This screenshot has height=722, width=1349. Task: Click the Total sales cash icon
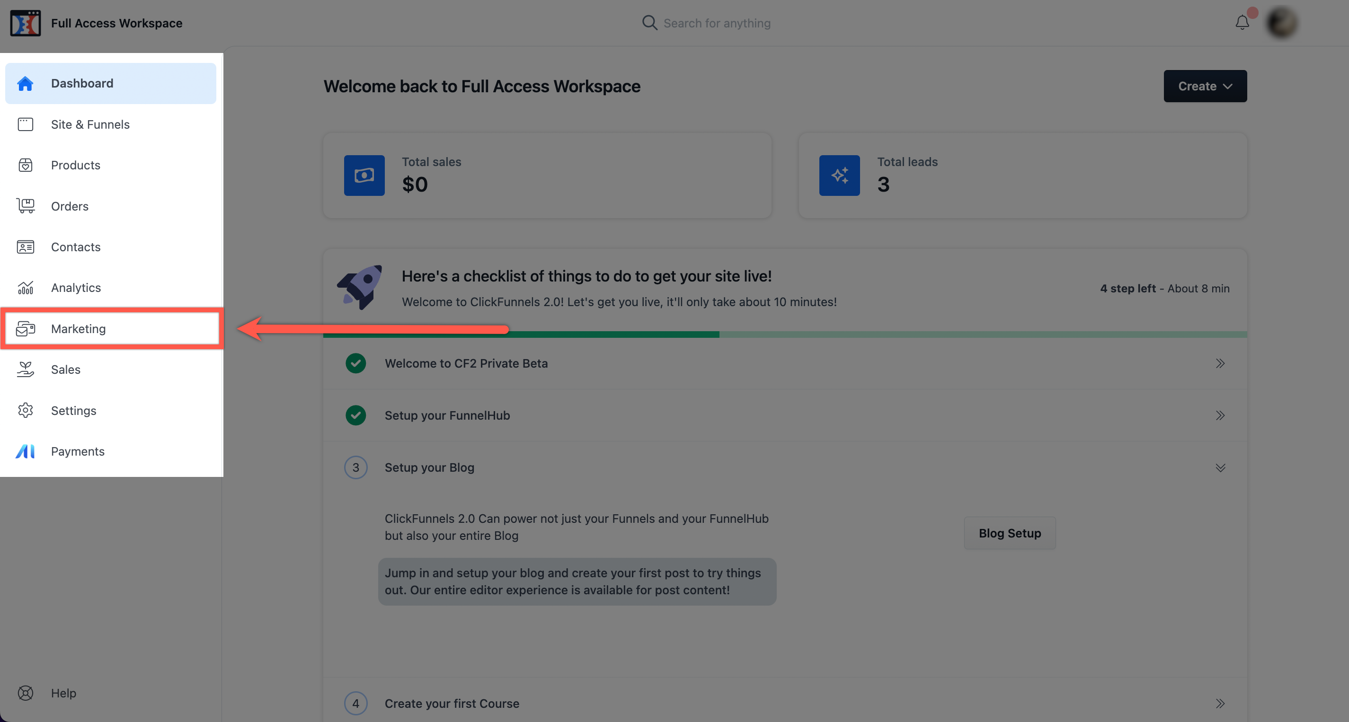[364, 175]
